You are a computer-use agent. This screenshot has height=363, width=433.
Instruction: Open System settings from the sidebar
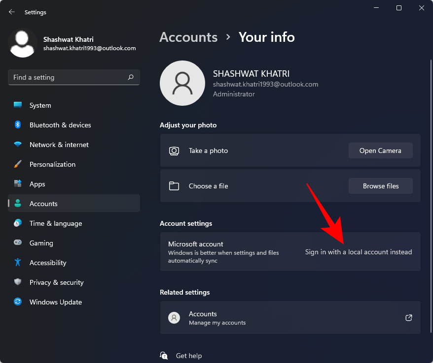[x=18, y=105]
